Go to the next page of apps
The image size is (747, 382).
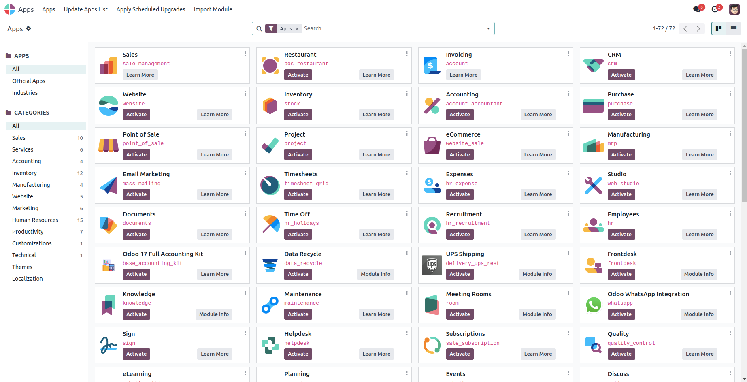tap(698, 28)
